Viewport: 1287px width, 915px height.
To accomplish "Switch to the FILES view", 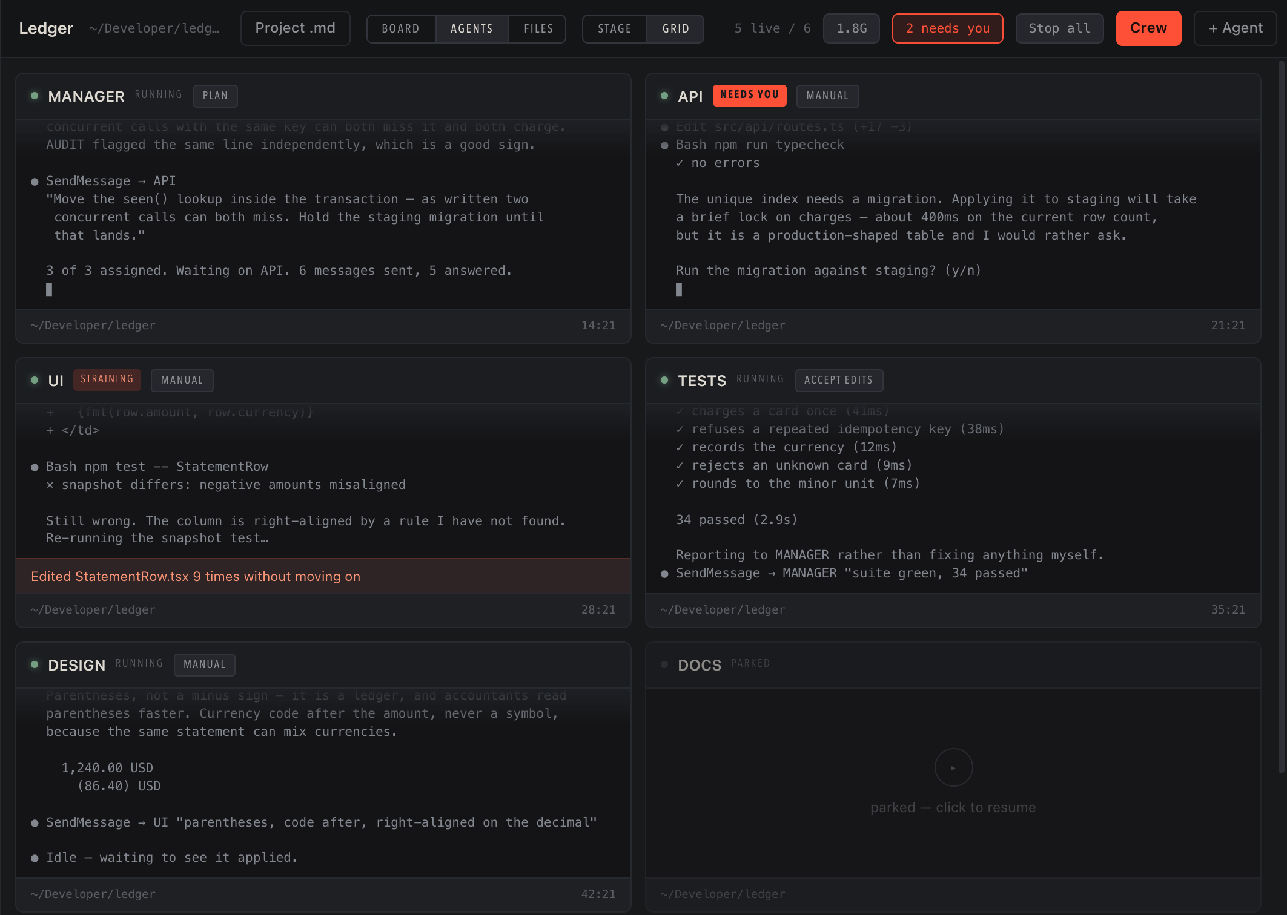I will (538, 28).
